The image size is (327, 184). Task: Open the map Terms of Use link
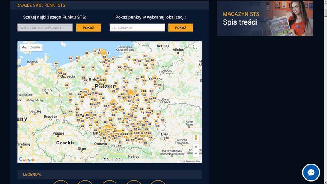click(193, 161)
